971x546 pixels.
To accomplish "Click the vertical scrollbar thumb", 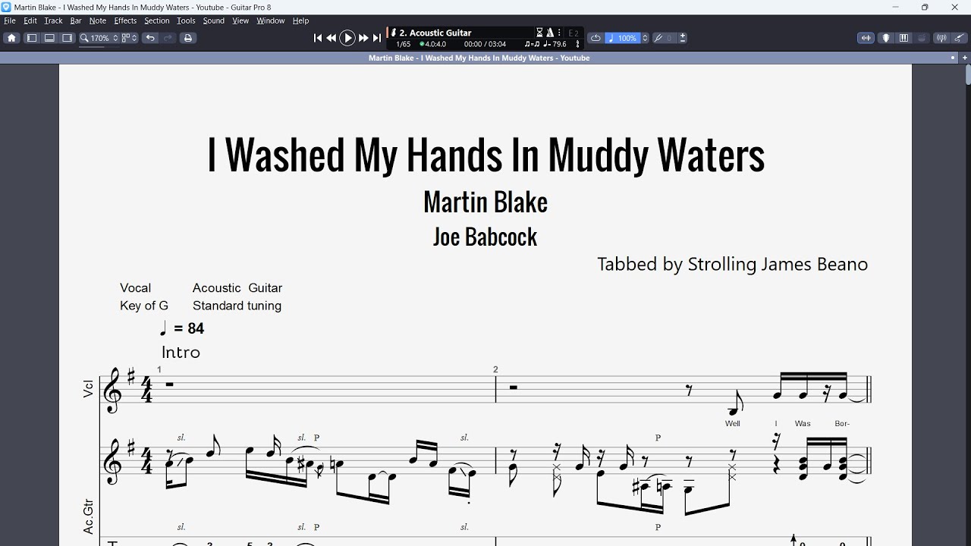I will coord(968,75).
